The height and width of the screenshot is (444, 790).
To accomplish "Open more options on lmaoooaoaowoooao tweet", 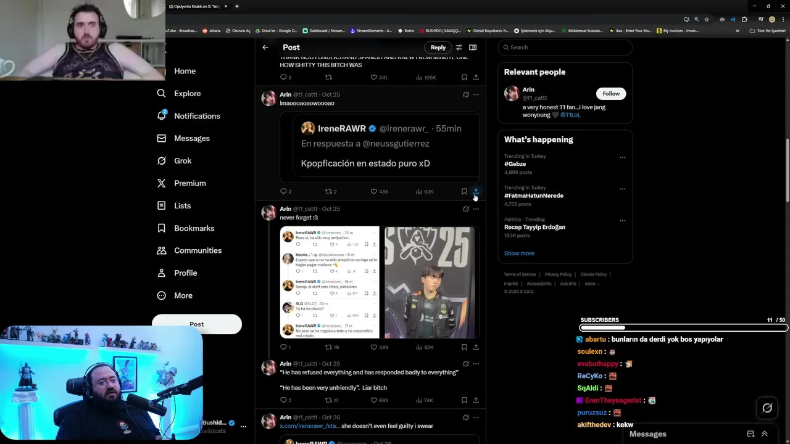I will coord(476,95).
